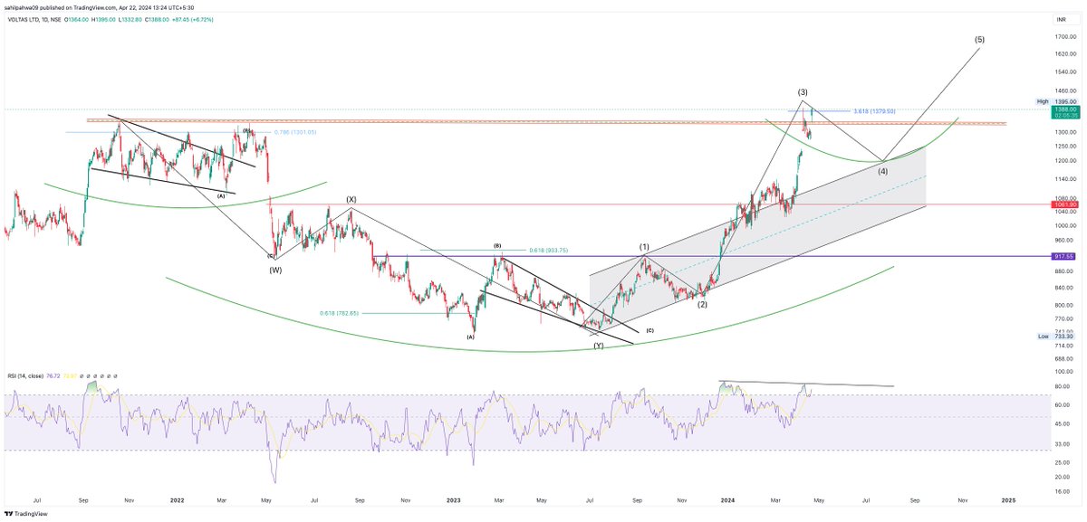Select the (5) wave label
The image size is (1087, 522).
(980, 40)
